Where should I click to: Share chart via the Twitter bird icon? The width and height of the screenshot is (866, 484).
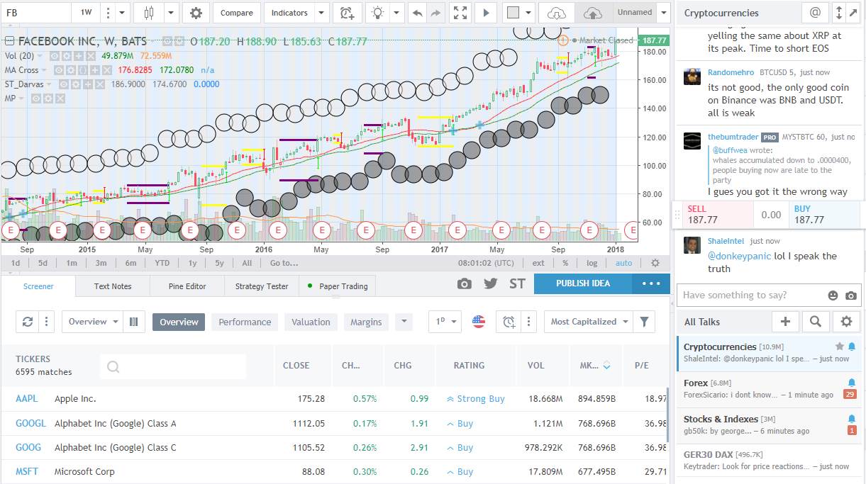(x=490, y=283)
